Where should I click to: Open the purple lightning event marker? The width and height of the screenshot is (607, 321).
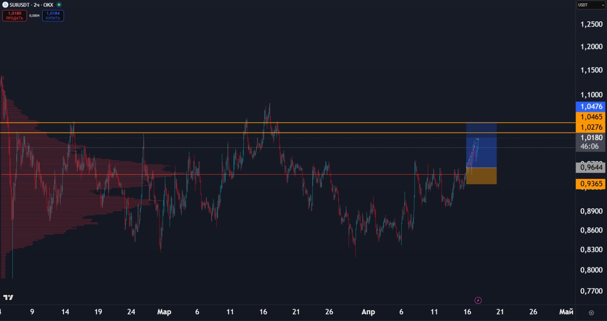pos(478,300)
